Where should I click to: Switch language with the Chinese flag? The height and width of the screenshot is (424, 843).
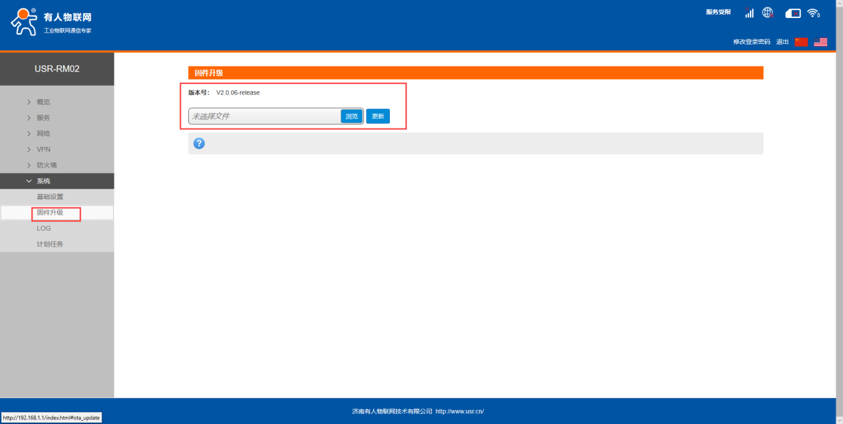pyautogui.click(x=801, y=42)
